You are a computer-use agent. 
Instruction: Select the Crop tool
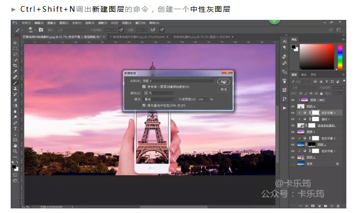click(15, 66)
